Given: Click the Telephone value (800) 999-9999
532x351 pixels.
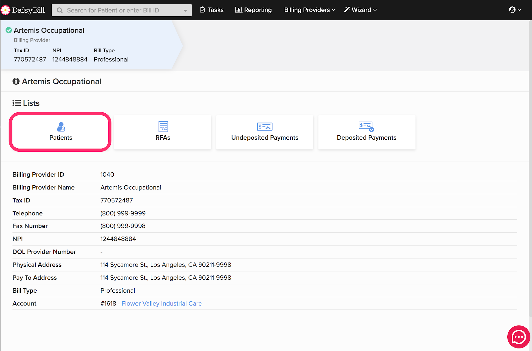Looking at the screenshot, I should pyautogui.click(x=123, y=213).
